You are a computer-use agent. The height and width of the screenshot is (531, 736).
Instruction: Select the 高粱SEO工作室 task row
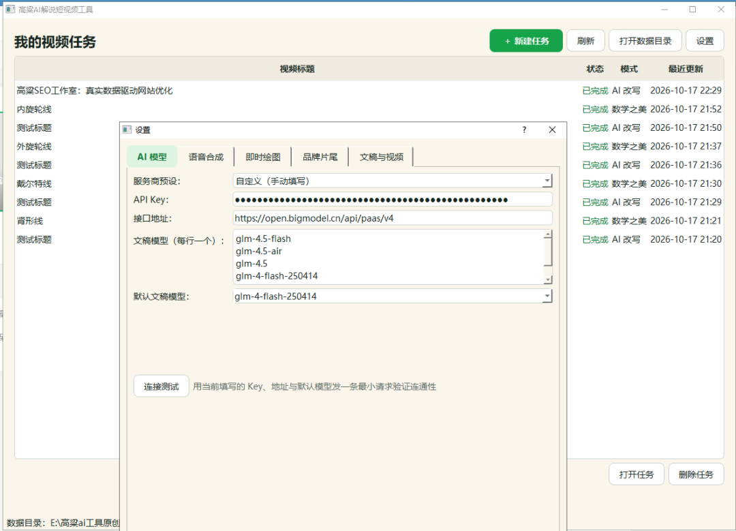coord(369,91)
